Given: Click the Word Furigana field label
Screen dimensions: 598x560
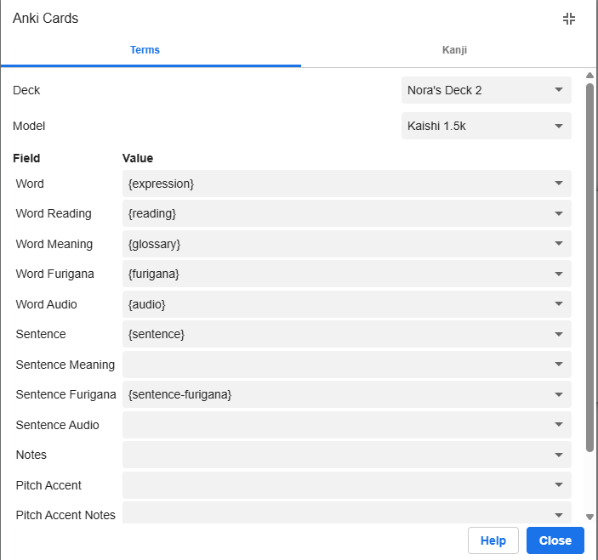Looking at the screenshot, I should [x=54, y=274].
